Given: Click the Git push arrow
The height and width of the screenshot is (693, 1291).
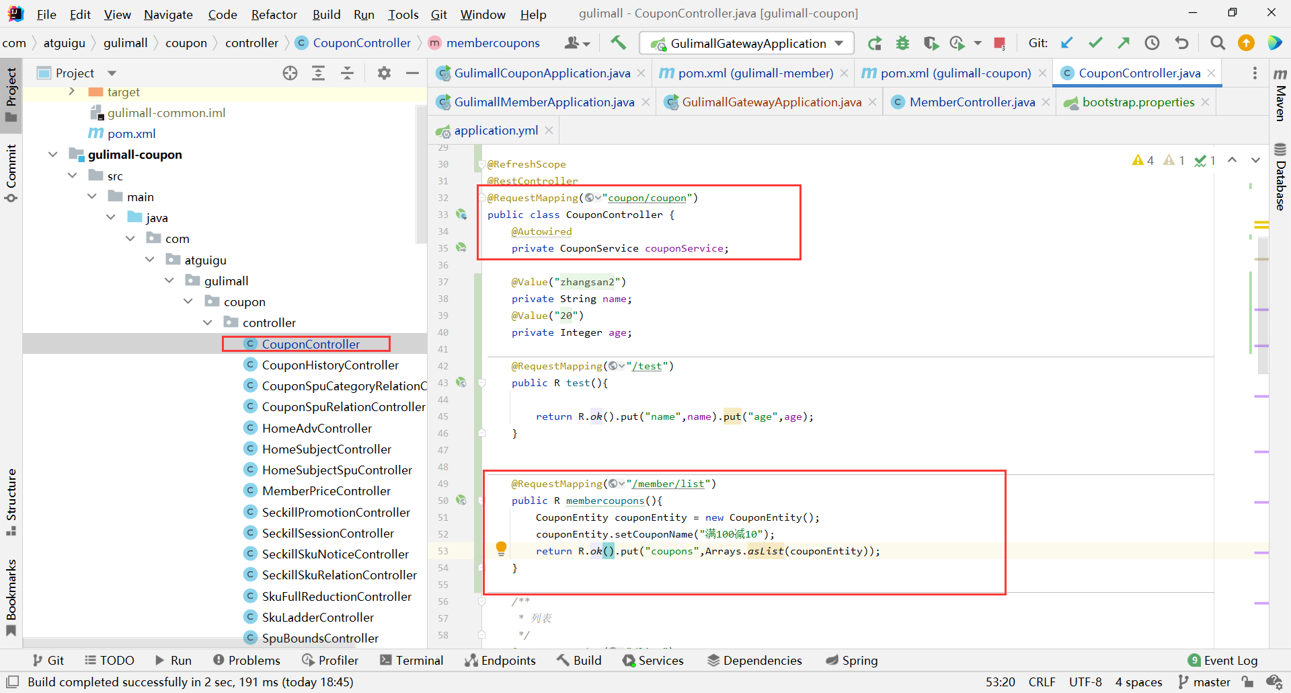Looking at the screenshot, I should coord(1124,43).
